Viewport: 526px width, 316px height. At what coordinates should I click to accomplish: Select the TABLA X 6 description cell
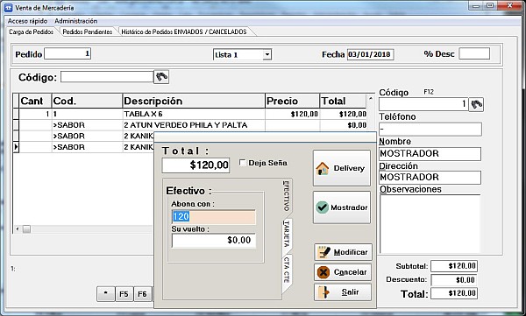tap(194, 114)
